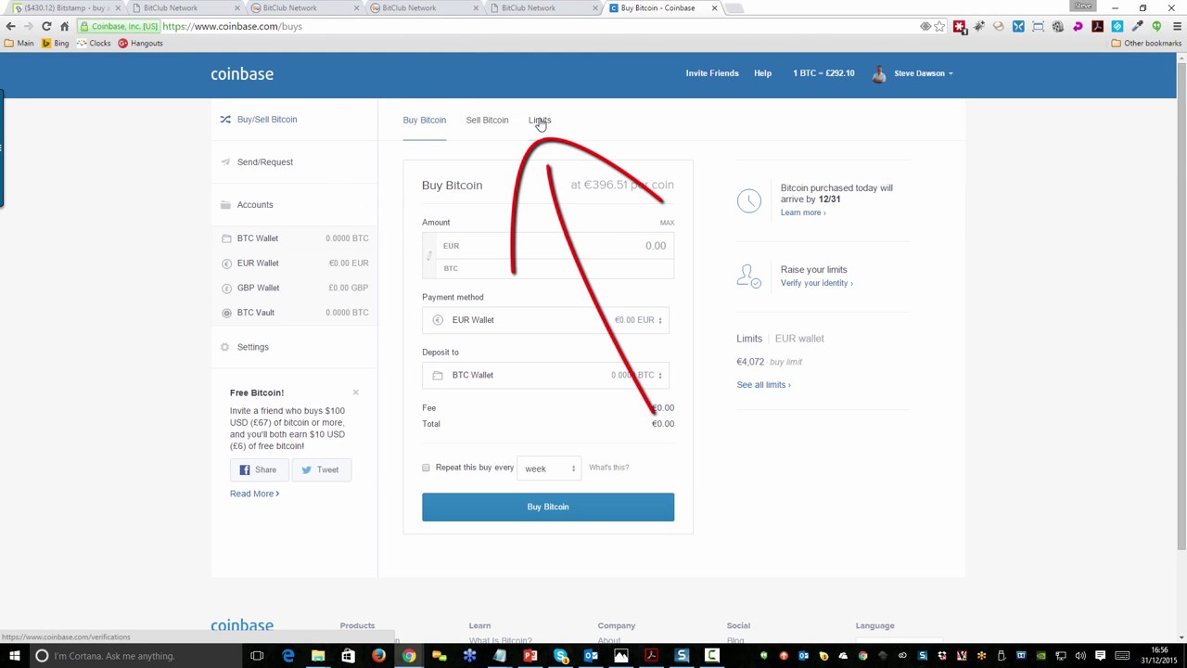Open the EUR Wallet payment method dropdown
The height and width of the screenshot is (668, 1187).
(x=547, y=320)
